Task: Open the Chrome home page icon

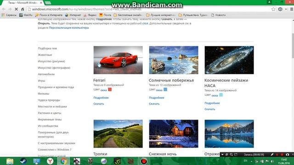Action: pos(23,9)
